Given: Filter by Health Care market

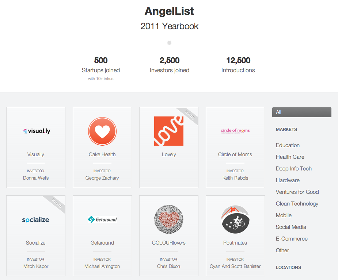Looking at the screenshot, I should 290,157.
